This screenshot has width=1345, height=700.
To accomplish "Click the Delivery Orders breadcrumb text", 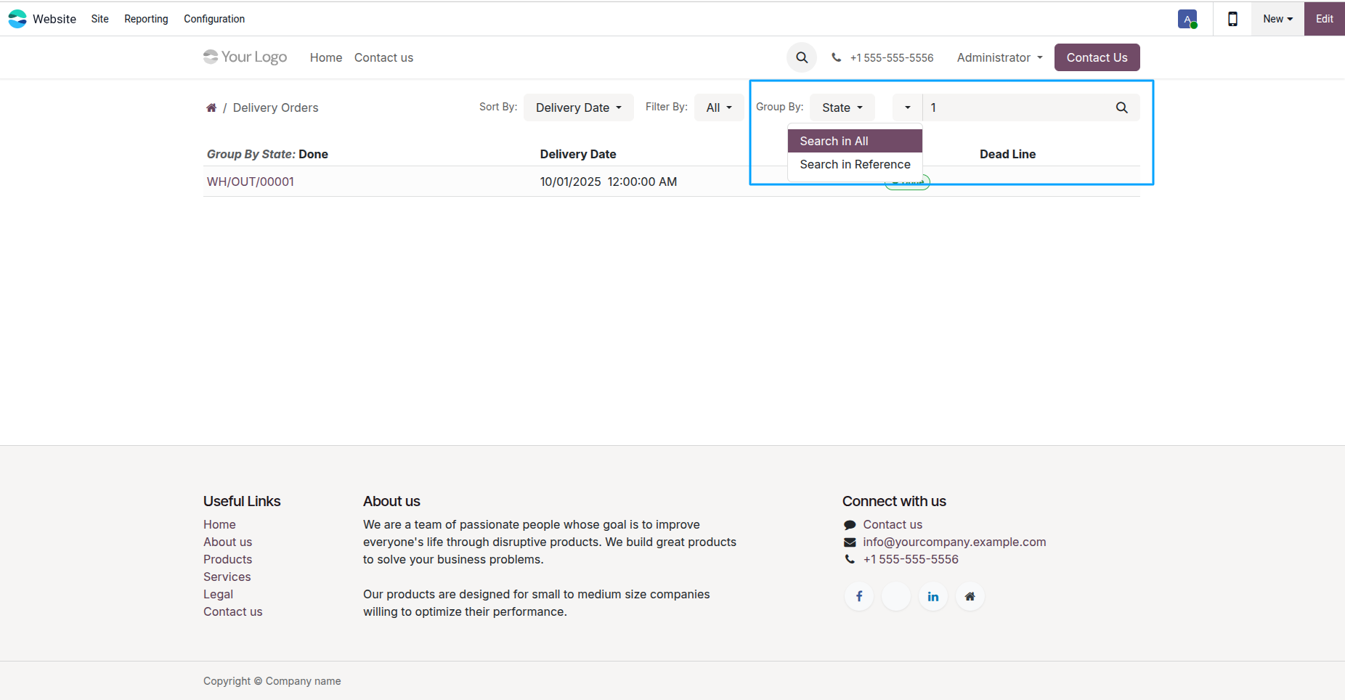I will pos(275,107).
